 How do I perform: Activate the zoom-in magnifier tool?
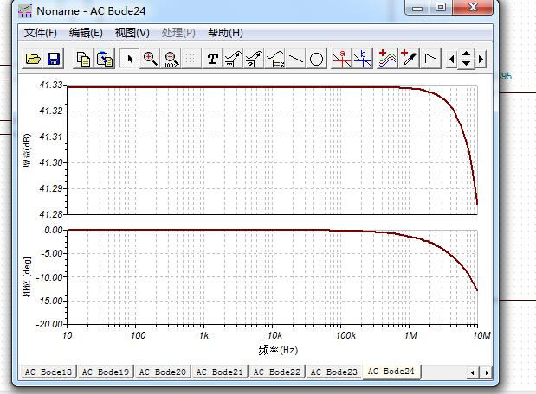point(150,59)
